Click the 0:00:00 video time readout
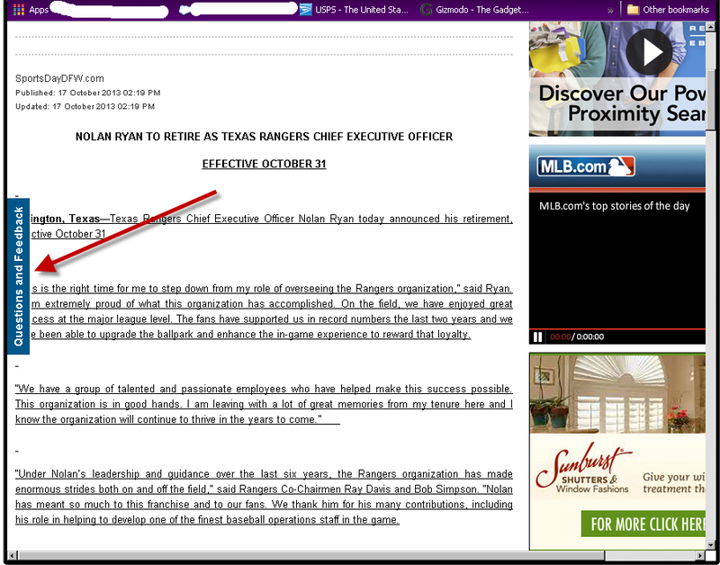This screenshot has width=720, height=565. click(590, 337)
